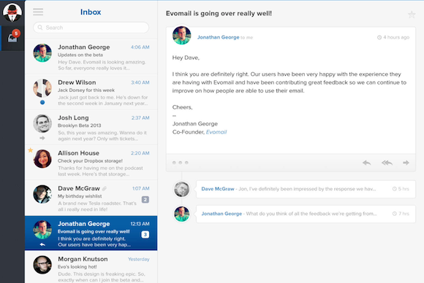Image resolution: width=424 pixels, height=283 pixels.
Task: Reply to Jonathan George's message
Action: pos(367,163)
